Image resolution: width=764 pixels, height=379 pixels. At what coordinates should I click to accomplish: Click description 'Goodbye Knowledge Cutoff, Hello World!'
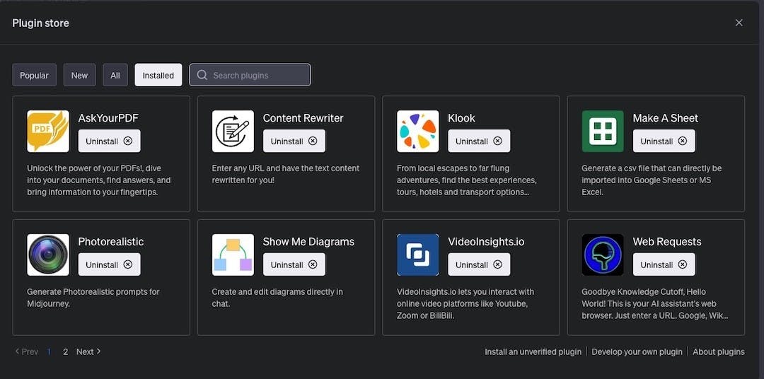[x=655, y=304]
